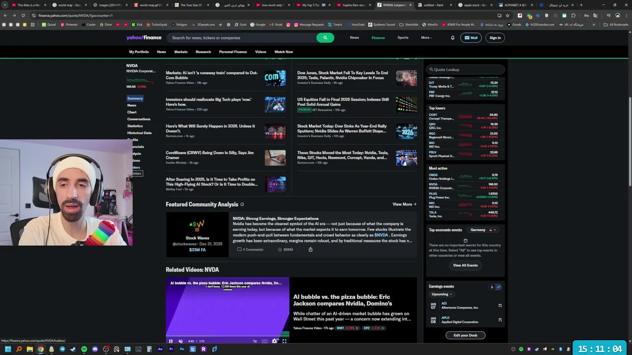Click the Yahoo Finance logo
The height and width of the screenshot is (355, 632).
tap(144, 37)
